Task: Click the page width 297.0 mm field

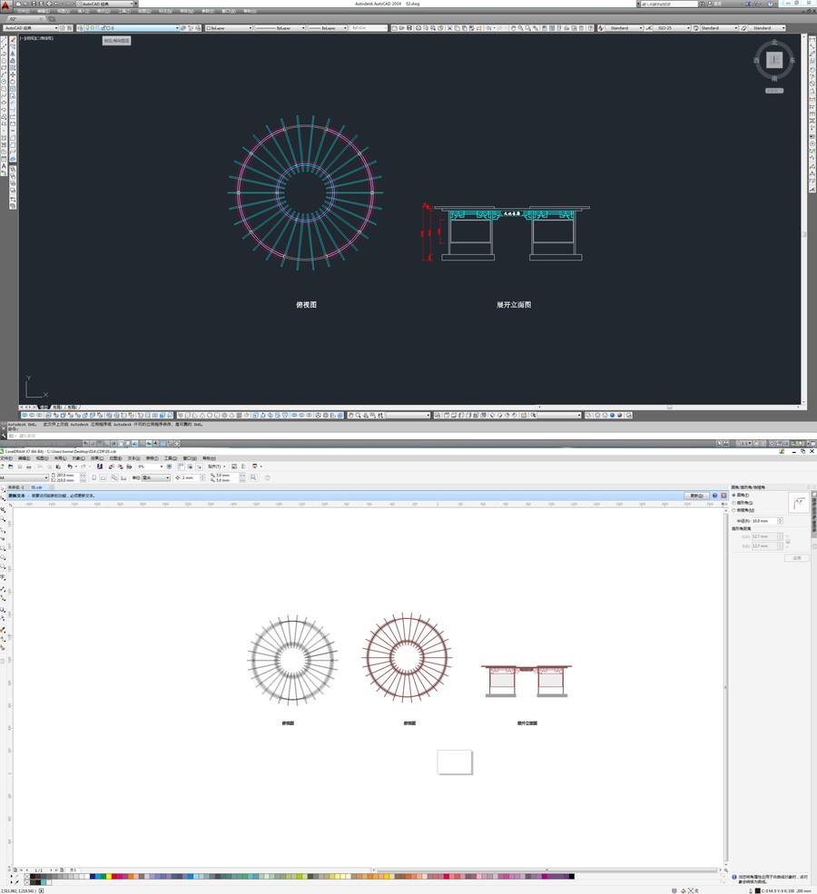Action: (67, 475)
